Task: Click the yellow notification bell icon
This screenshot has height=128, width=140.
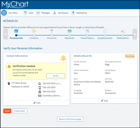Action: [63, 58]
